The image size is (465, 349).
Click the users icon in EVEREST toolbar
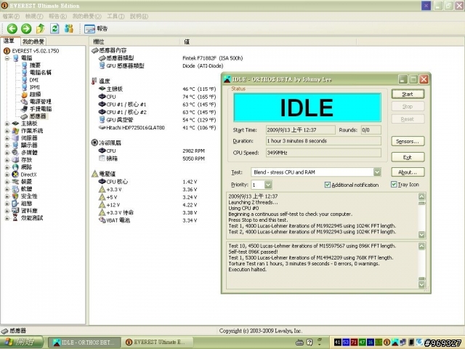coord(69,29)
